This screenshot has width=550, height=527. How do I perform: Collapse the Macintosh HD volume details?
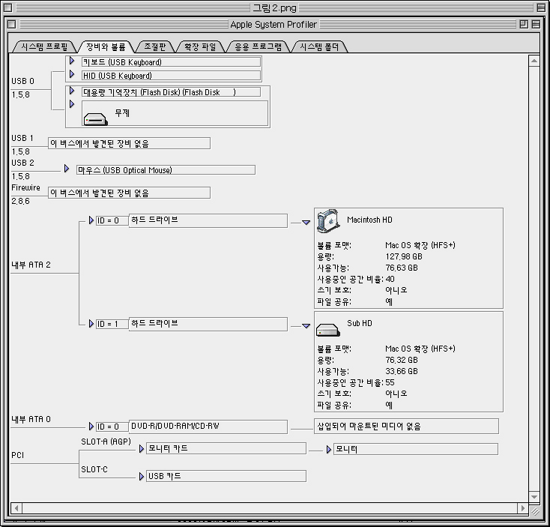[306, 222]
